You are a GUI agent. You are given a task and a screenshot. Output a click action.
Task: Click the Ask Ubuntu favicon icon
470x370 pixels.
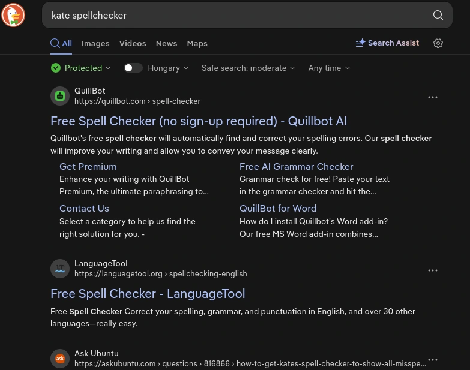pyautogui.click(x=60, y=359)
